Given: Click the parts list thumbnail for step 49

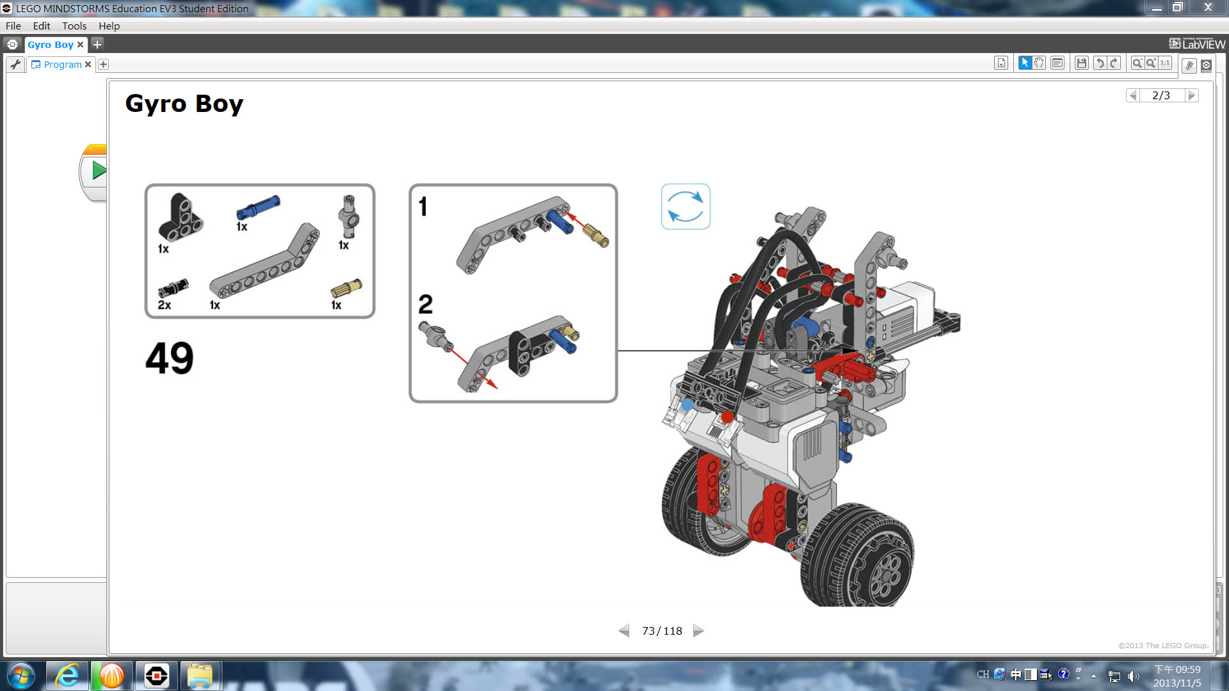Looking at the screenshot, I should tap(260, 251).
